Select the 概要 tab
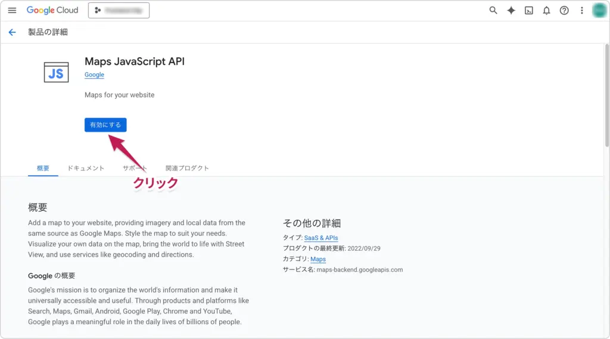This screenshot has height=339, width=610. click(x=43, y=168)
